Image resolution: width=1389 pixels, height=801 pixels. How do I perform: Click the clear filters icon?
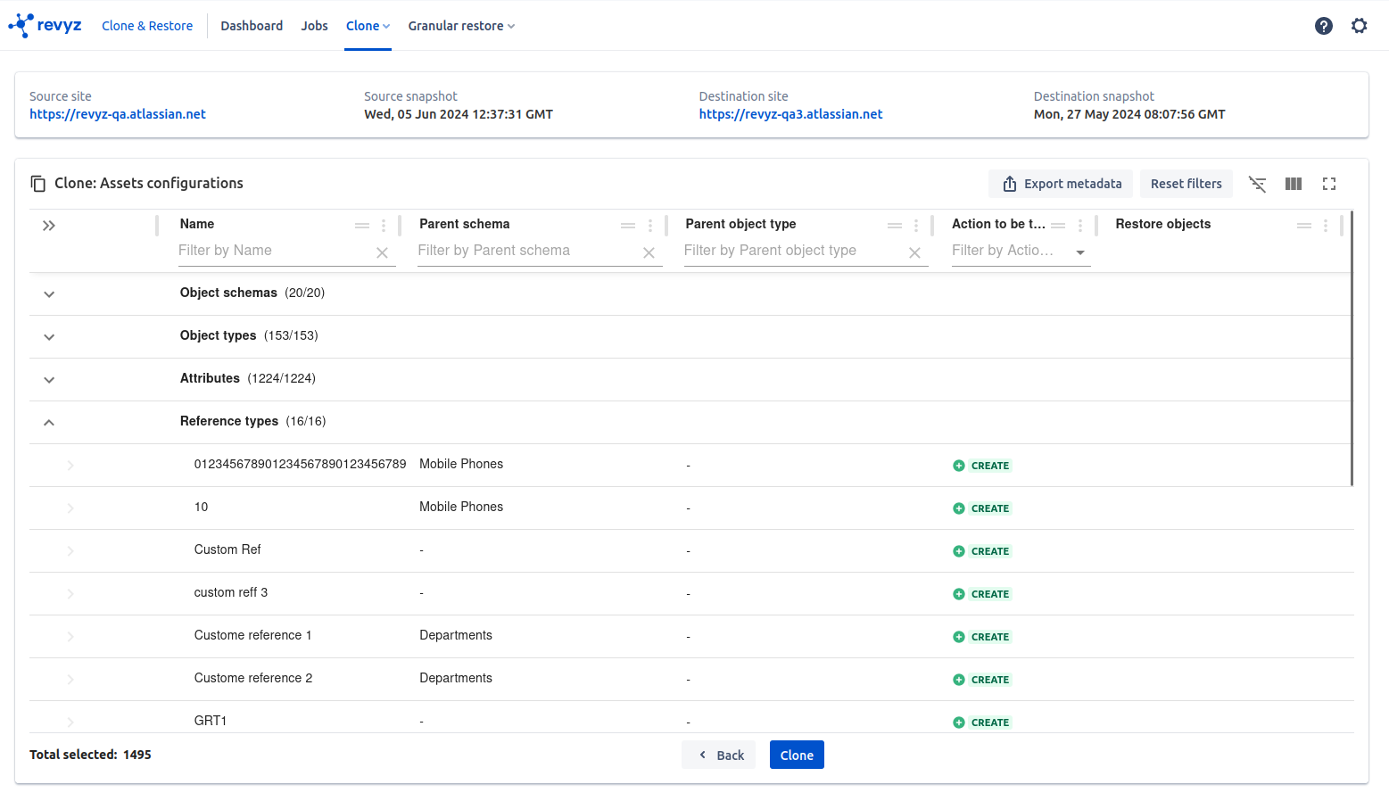click(1257, 184)
